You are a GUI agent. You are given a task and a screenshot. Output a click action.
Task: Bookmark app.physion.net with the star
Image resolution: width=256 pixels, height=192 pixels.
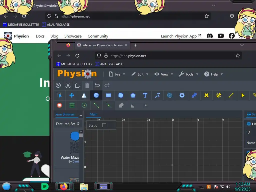point(238,56)
